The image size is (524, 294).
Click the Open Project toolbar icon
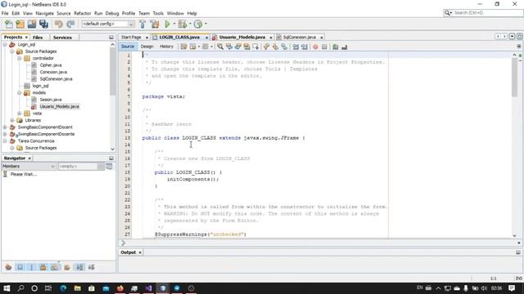(x=32, y=24)
